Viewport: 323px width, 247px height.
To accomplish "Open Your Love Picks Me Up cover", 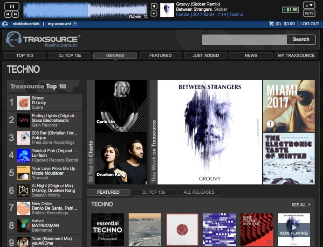I will [23, 173].
